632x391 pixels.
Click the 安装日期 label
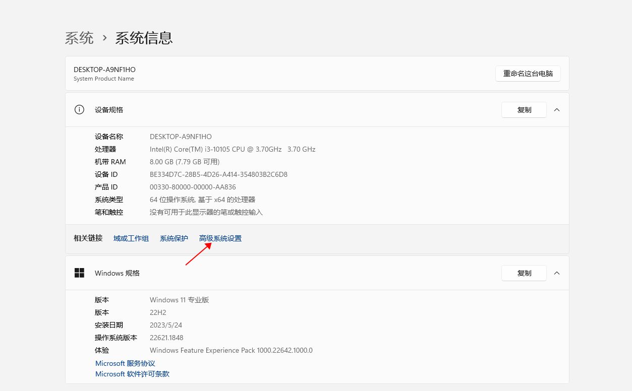pos(109,325)
